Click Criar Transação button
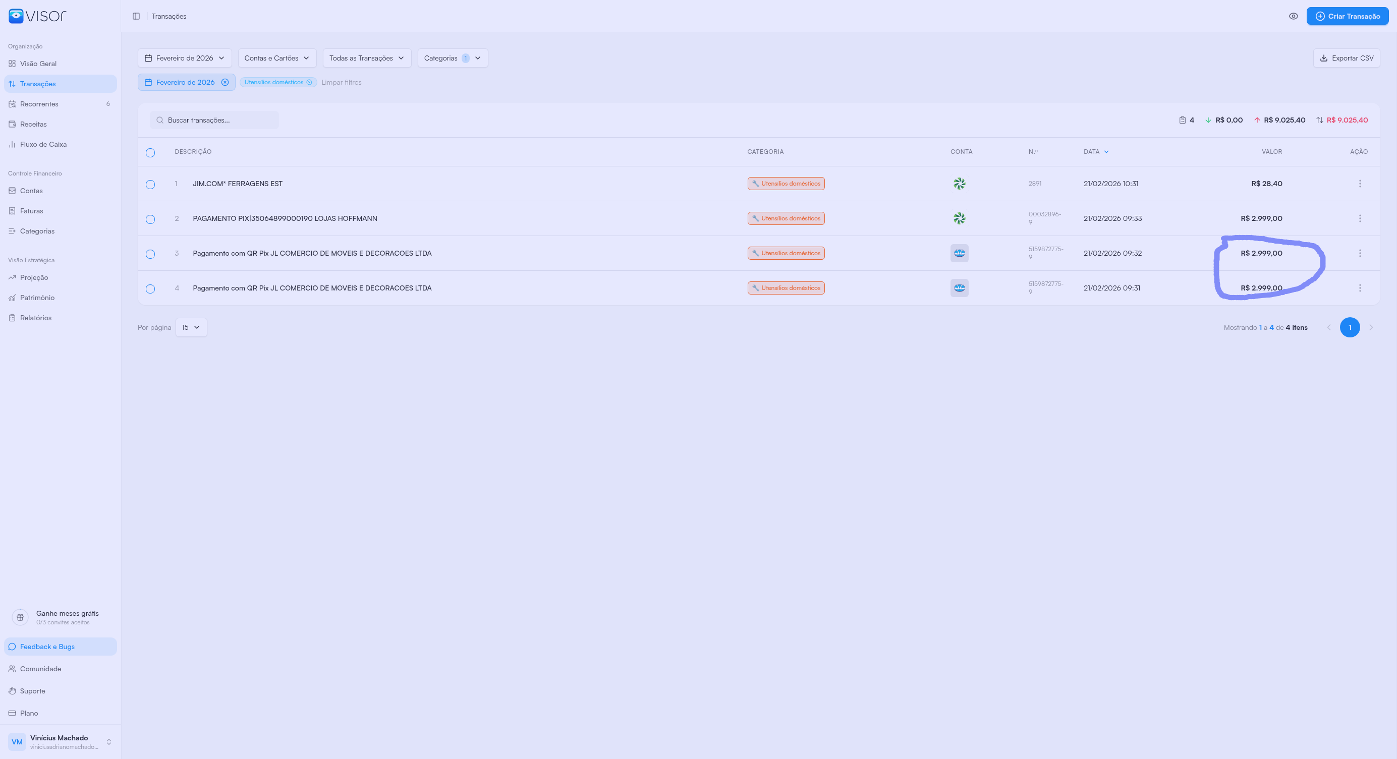Viewport: 1397px width, 759px height. coord(1347,16)
